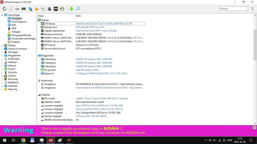The width and height of the screenshot is (257, 144).
Task: Expand the Hálózat tree node
Action: (x=2, y=66)
